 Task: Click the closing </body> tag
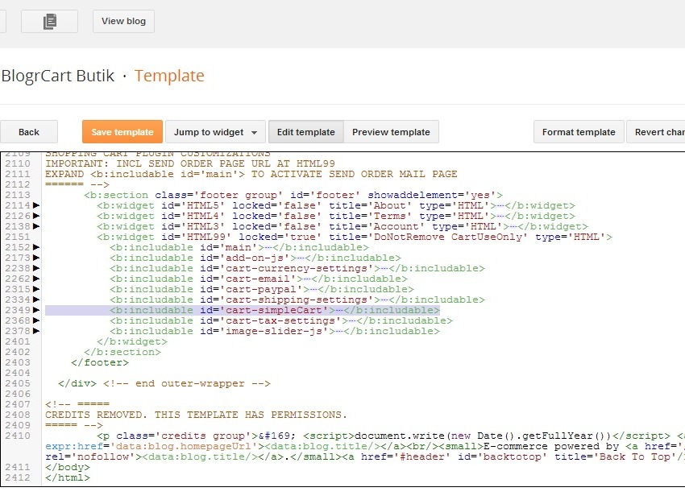[x=68, y=467]
